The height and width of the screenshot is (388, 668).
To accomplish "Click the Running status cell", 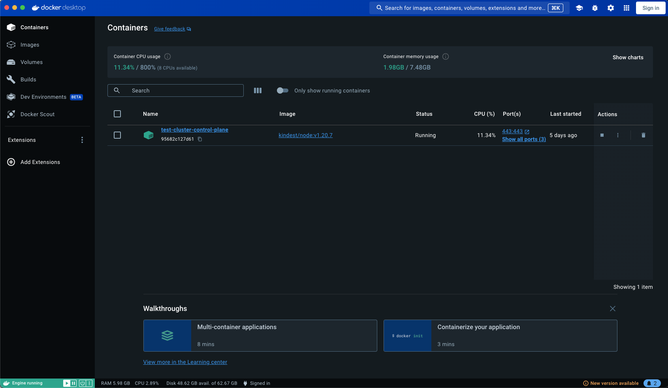I will pyautogui.click(x=425, y=135).
